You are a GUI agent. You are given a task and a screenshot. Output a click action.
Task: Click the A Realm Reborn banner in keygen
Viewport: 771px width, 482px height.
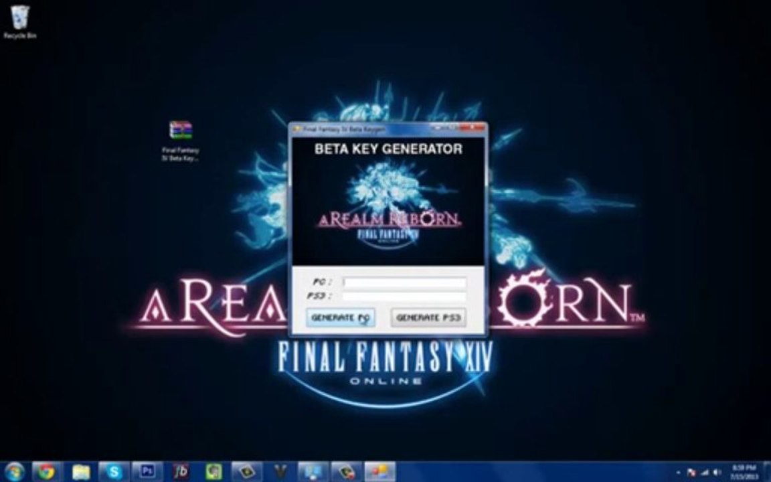(388, 202)
